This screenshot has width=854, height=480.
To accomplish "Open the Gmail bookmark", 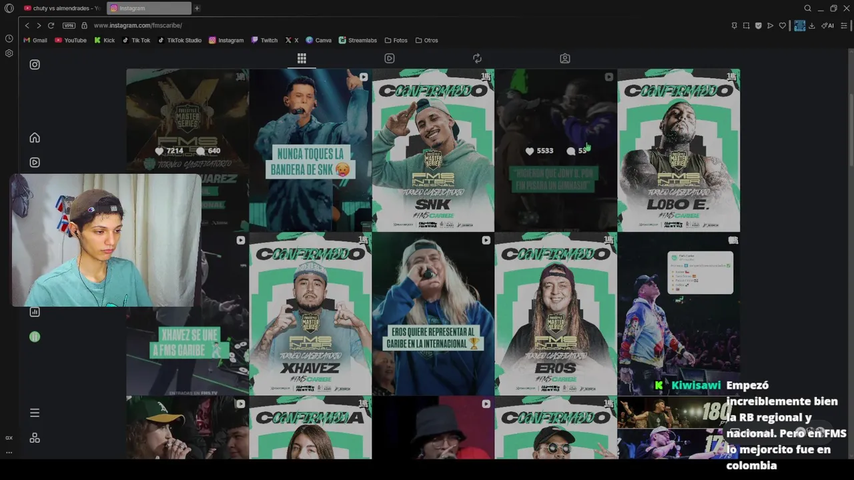I will [35, 40].
